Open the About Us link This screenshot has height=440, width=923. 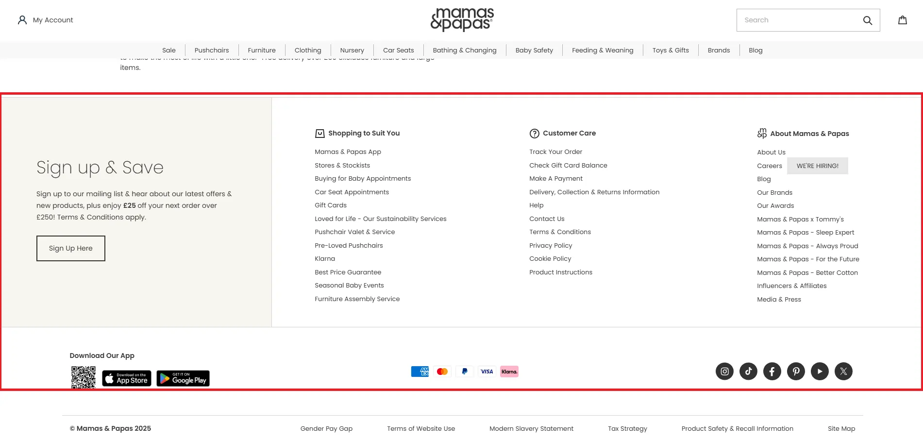point(771,152)
